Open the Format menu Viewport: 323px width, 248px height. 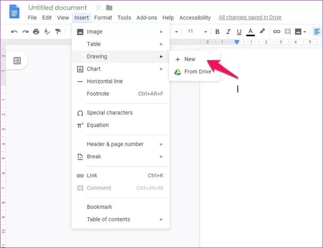103,17
